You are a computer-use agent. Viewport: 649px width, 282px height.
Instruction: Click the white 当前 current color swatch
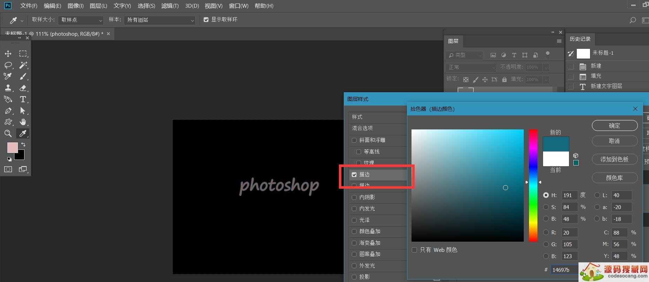coord(556,159)
